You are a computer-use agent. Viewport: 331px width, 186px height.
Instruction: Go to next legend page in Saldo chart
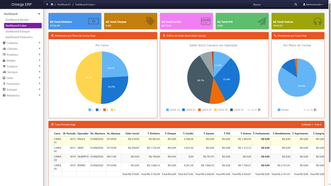point(259,110)
